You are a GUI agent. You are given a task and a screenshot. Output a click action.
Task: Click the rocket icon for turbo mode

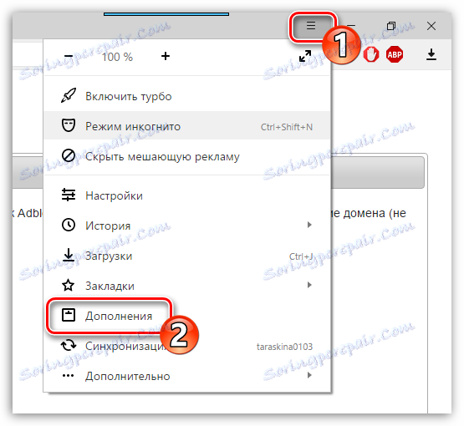(x=69, y=95)
